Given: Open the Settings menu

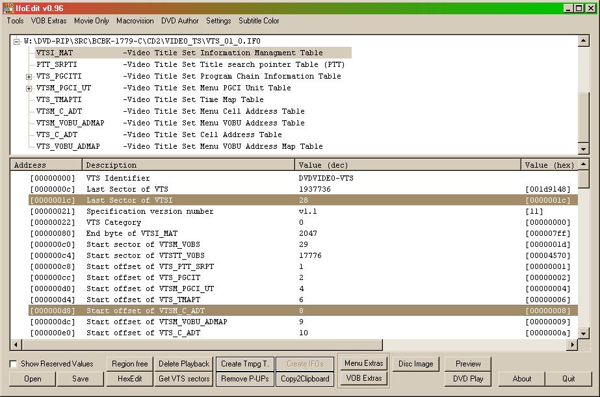Looking at the screenshot, I should (218, 21).
